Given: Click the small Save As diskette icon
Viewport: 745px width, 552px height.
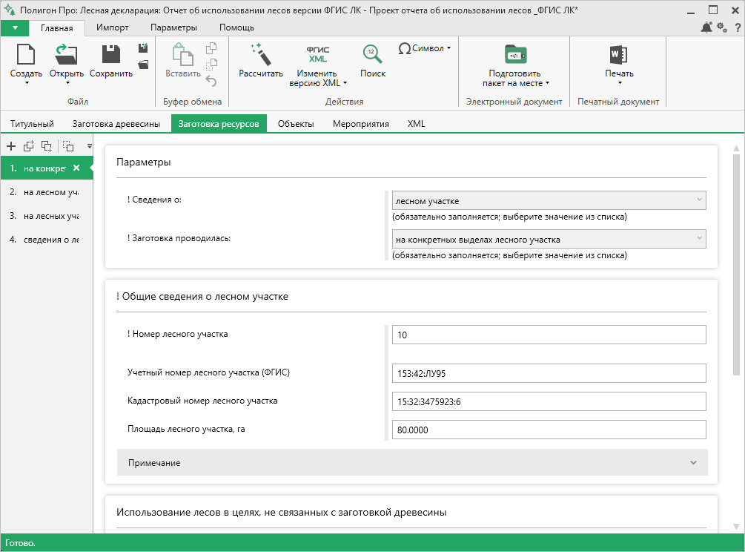Looking at the screenshot, I should tap(143, 47).
